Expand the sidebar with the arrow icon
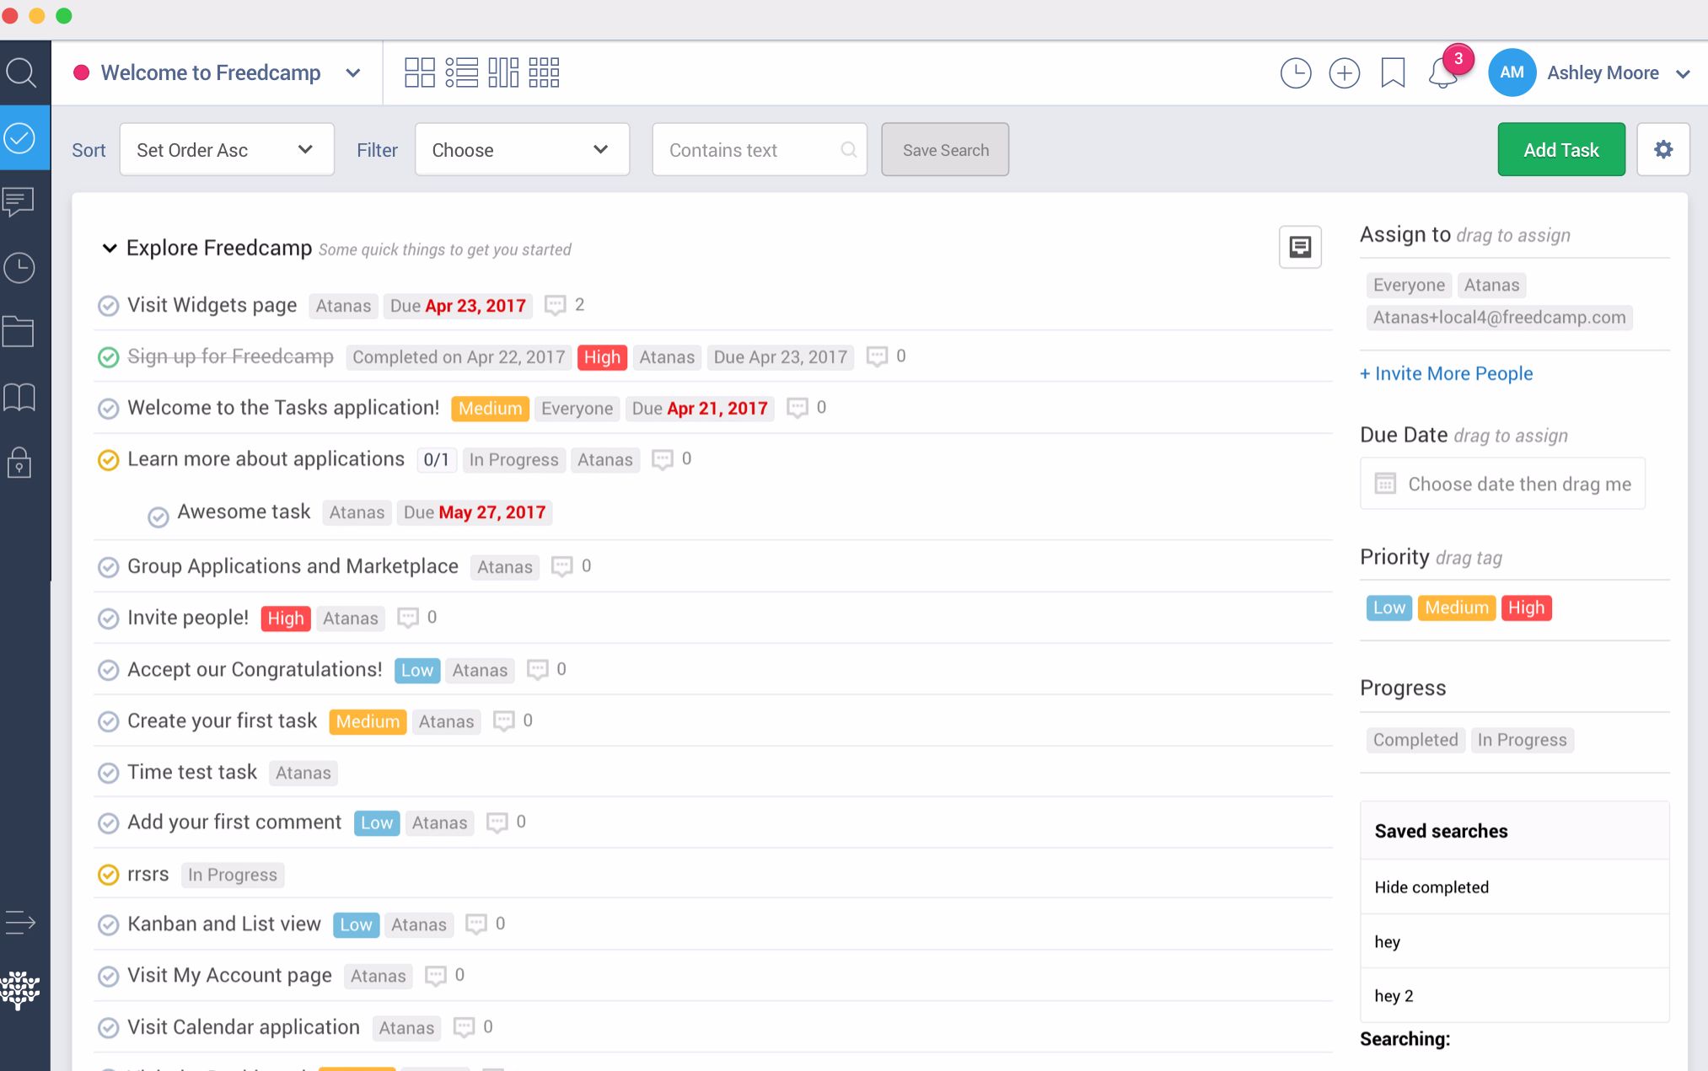The width and height of the screenshot is (1708, 1071). pos(19,923)
